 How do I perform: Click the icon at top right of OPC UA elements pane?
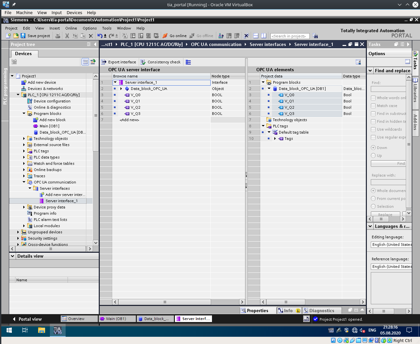358,62
